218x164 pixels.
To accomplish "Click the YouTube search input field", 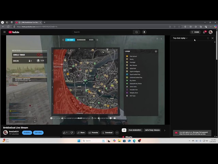I will [x=103, y=32].
